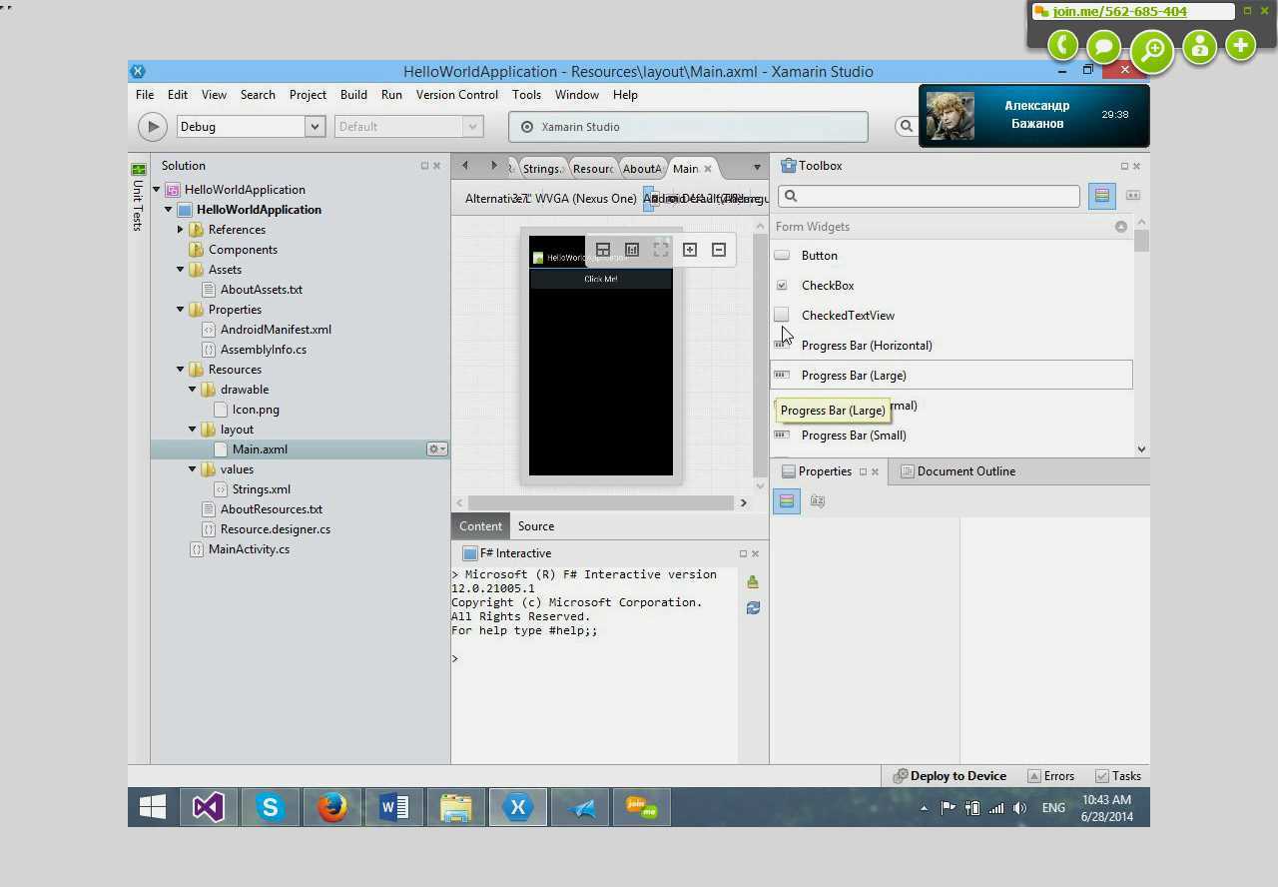Open the join.me phone call button
The image size is (1278, 887).
click(1063, 45)
